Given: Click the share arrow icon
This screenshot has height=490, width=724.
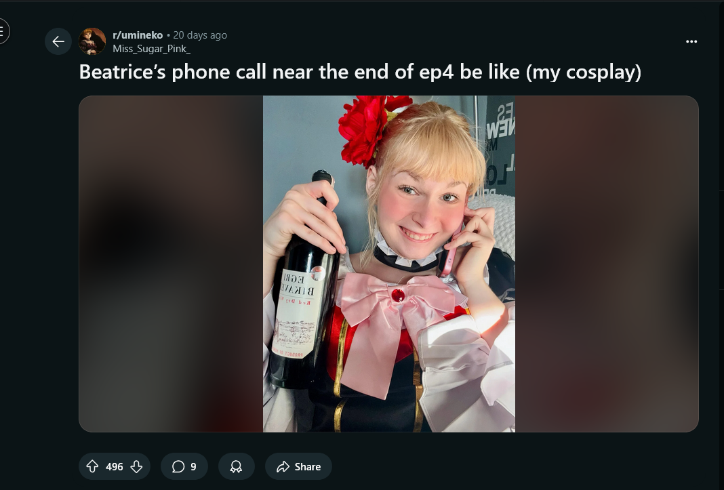Looking at the screenshot, I should 283,466.
